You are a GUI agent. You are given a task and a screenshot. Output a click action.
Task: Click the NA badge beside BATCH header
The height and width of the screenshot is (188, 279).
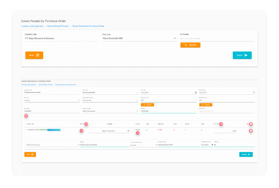coord(86,124)
